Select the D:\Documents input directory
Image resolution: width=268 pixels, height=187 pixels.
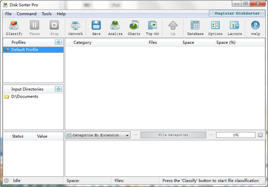click(25, 96)
